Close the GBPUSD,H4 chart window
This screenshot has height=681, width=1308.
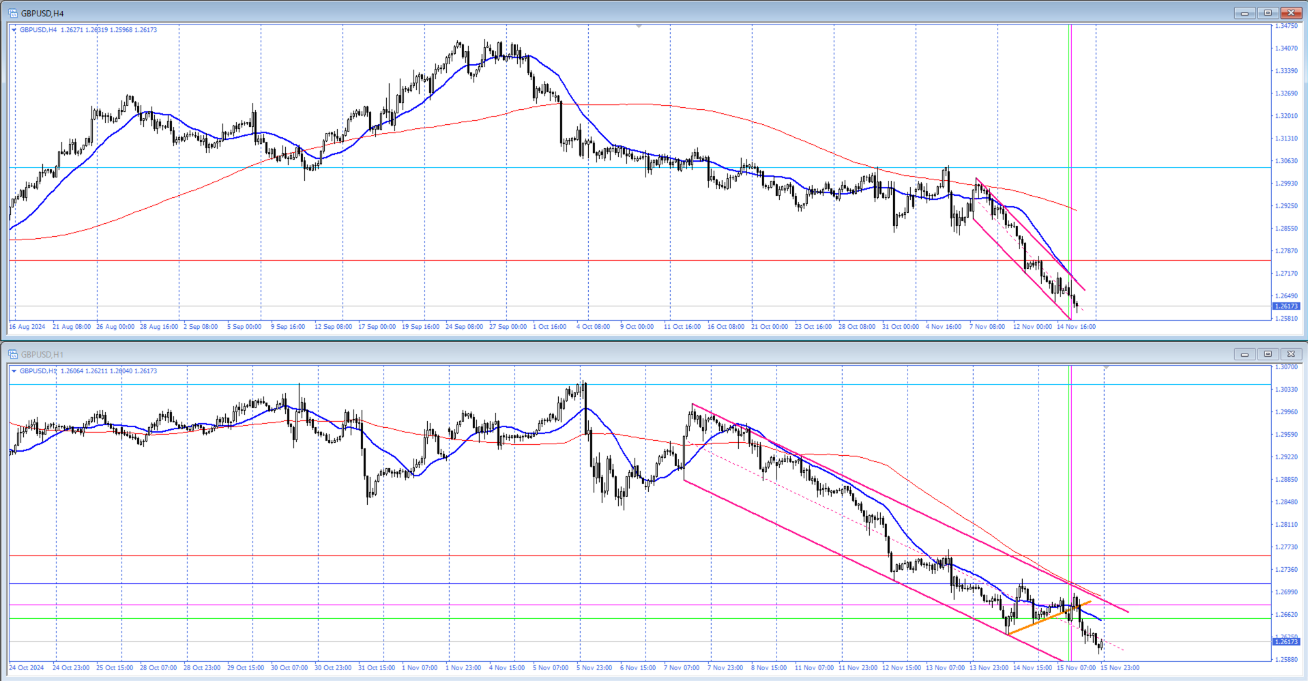[x=1291, y=13]
